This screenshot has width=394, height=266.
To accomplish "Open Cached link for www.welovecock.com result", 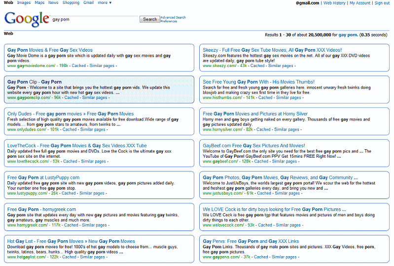I will (265, 225).
